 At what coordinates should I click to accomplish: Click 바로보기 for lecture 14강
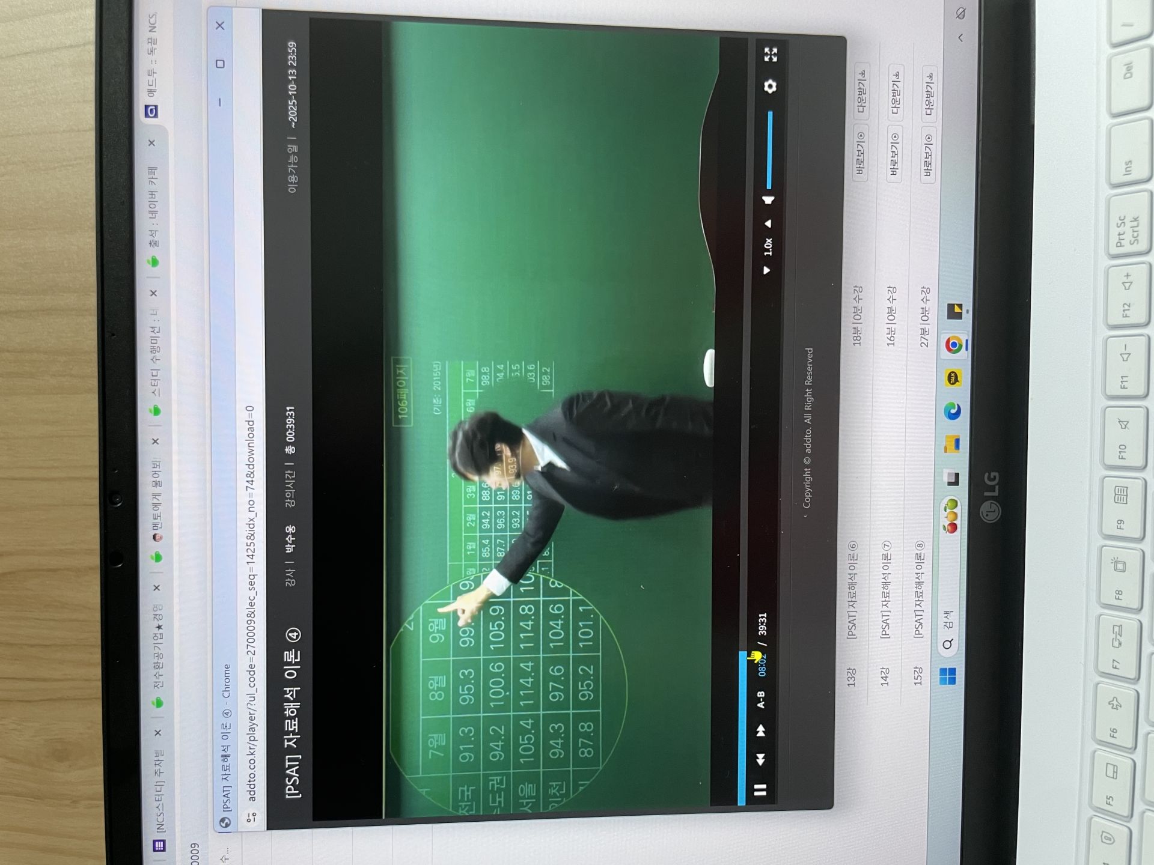pyautogui.click(x=894, y=155)
